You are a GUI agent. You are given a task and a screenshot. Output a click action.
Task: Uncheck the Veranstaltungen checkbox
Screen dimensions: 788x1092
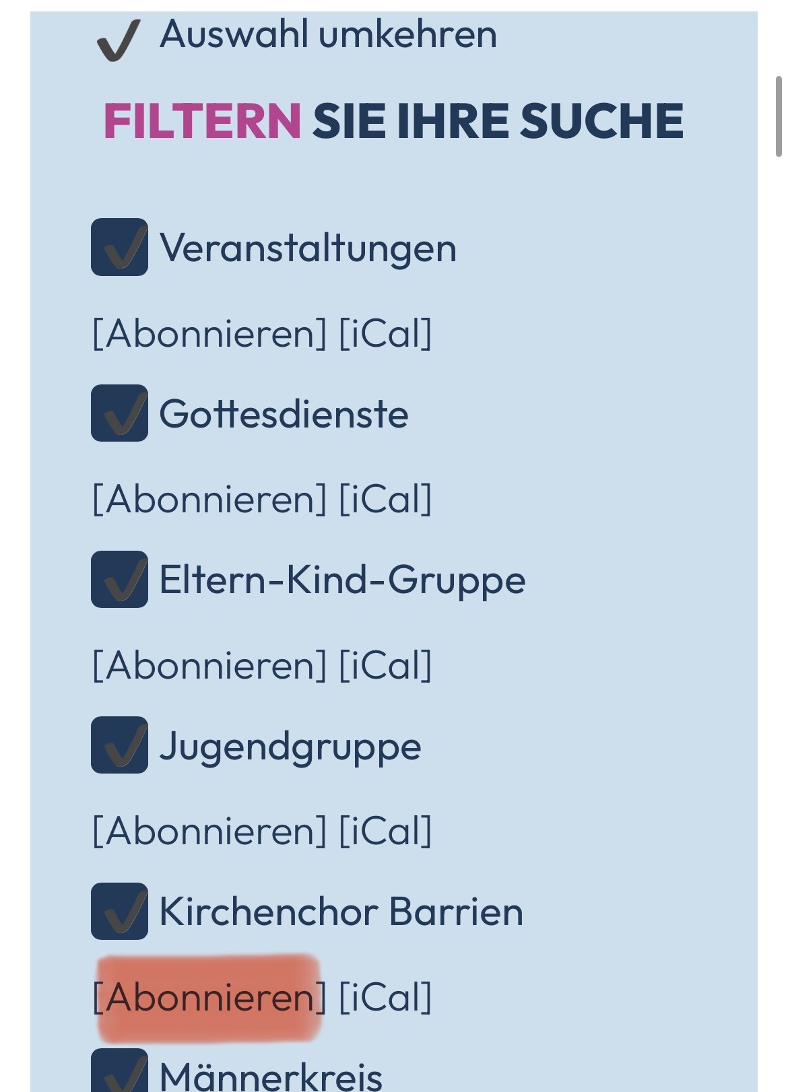tap(120, 247)
